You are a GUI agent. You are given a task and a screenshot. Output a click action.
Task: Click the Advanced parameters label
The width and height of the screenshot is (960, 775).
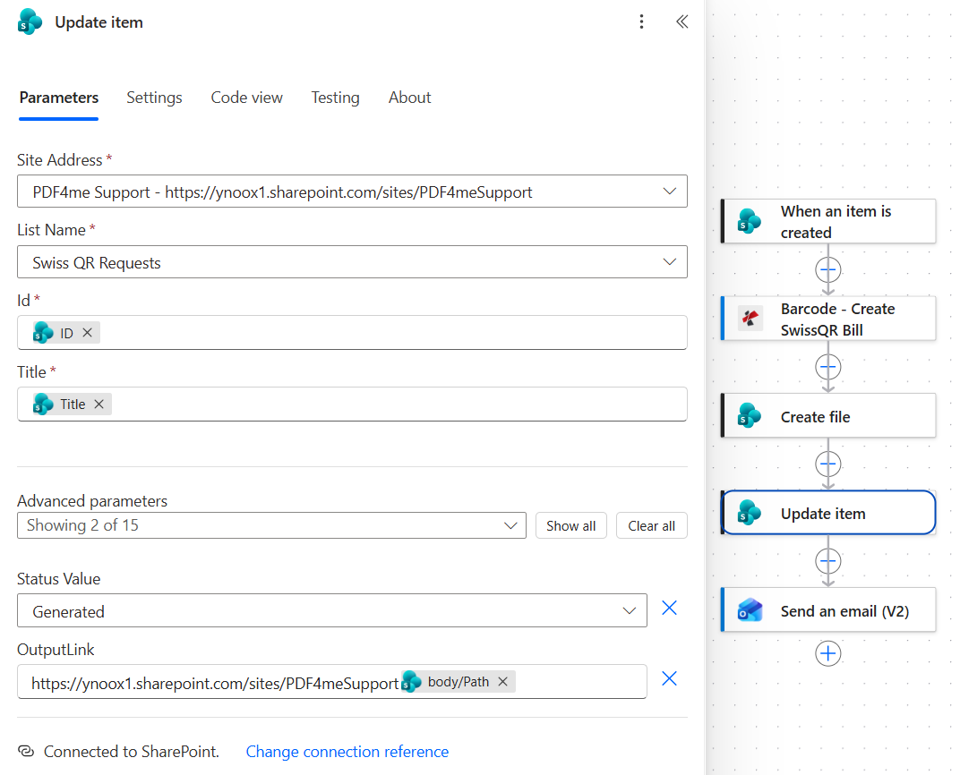pos(92,501)
